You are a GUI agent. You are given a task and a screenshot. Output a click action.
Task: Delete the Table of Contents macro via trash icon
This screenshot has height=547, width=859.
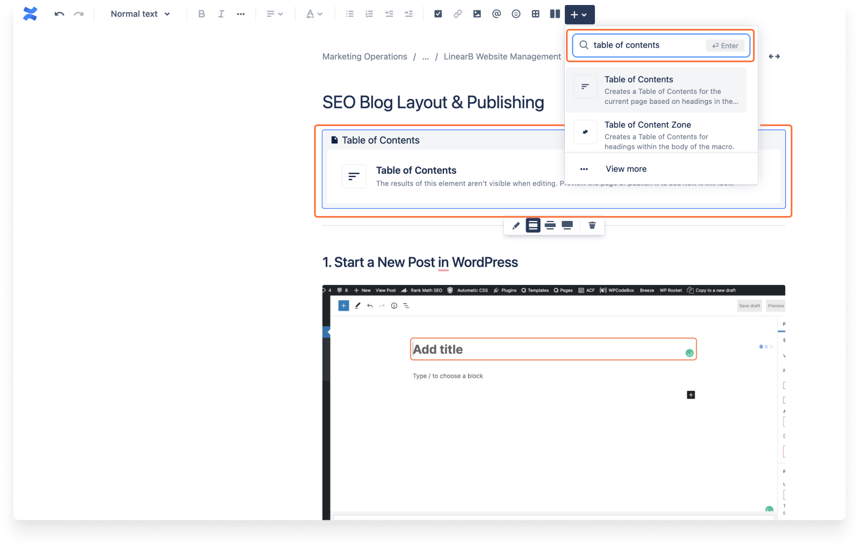pyautogui.click(x=592, y=225)
